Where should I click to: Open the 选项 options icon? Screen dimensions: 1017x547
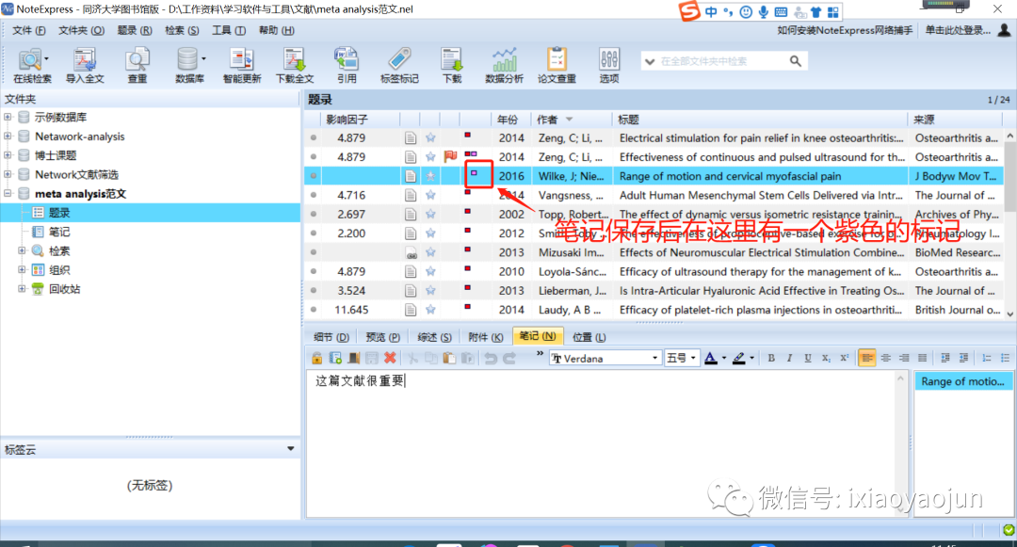(609, 66)
